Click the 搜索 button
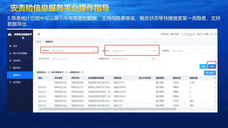The width and height of the screenshot is (228, 128). point(203,67)
